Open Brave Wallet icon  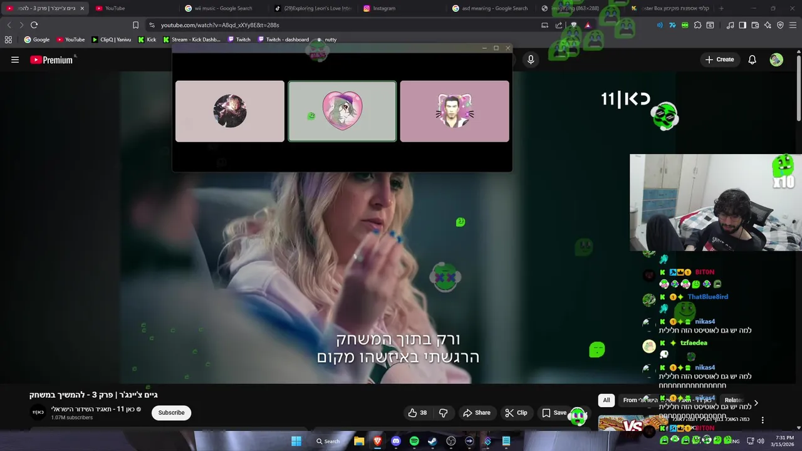coord(755,25)
